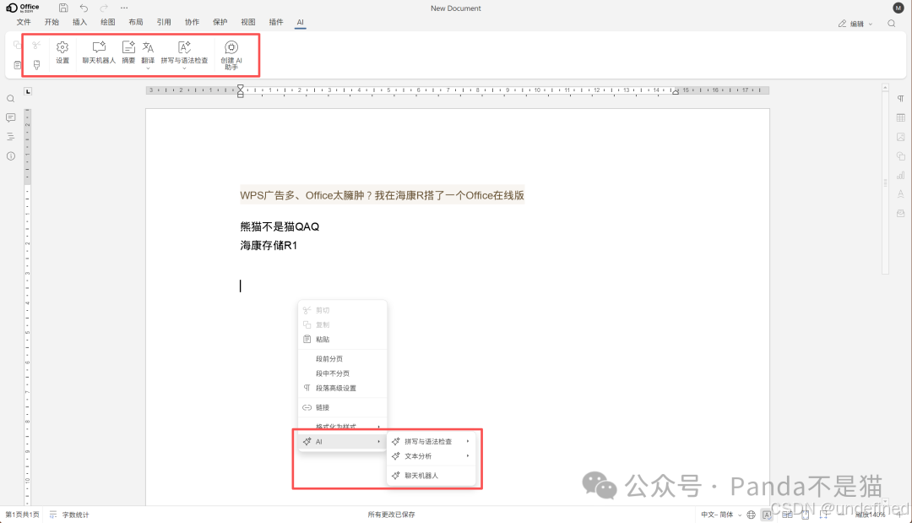Viewport: 912px width, 523px height.
Task: Open the 文件 menu
Action: pos(24,22)
